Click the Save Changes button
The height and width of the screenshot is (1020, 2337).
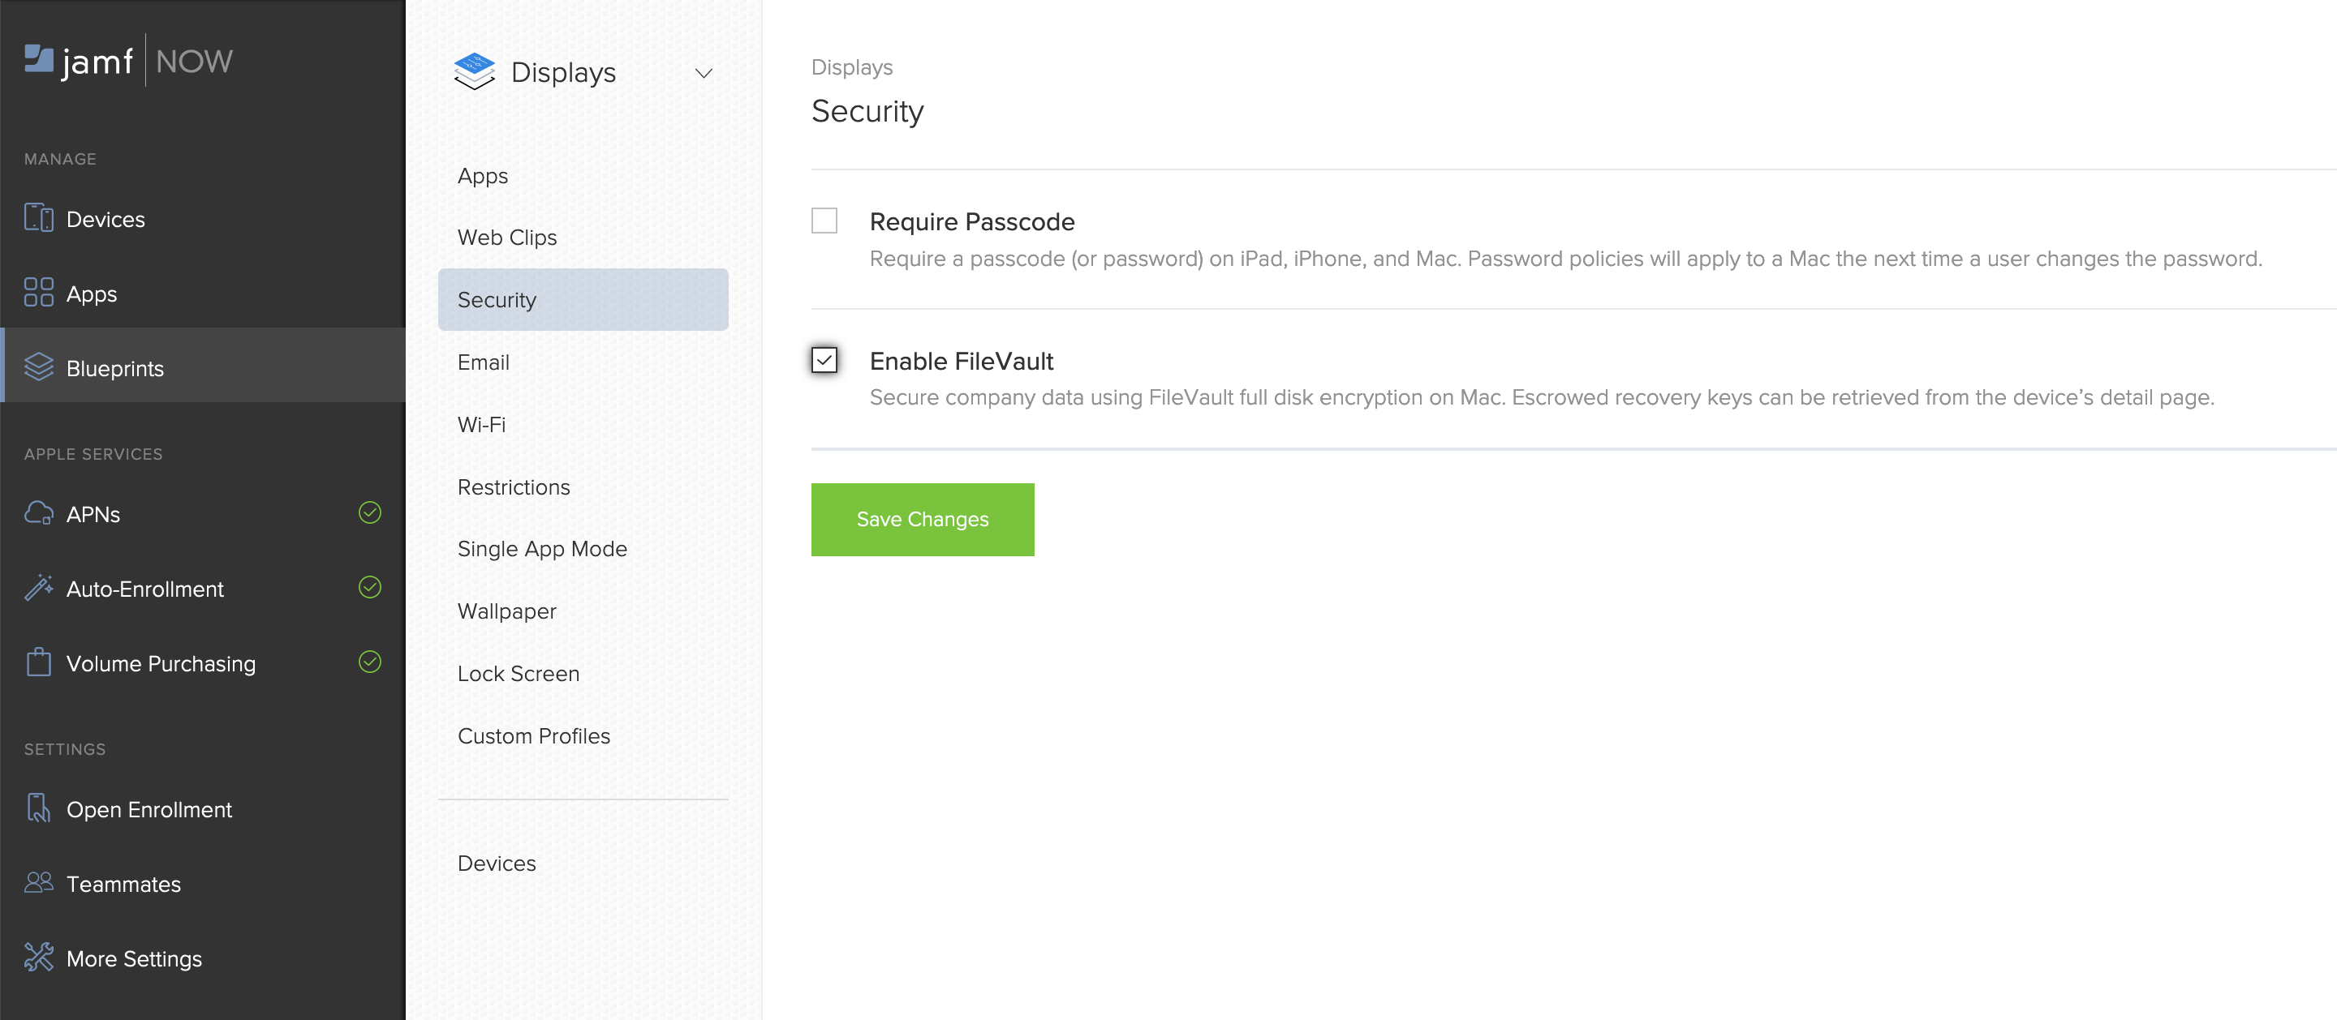[x=922, y=519]
